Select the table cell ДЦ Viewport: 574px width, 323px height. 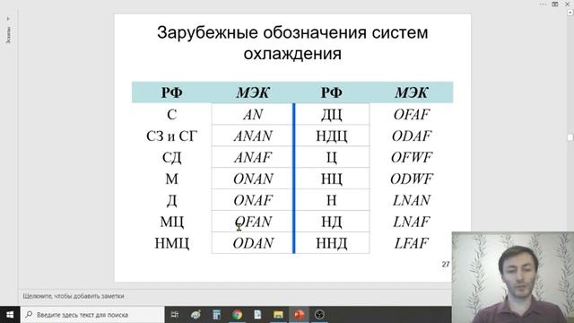coord(332,114)
